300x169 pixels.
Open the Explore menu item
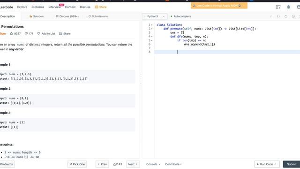[x=22, y=7]
